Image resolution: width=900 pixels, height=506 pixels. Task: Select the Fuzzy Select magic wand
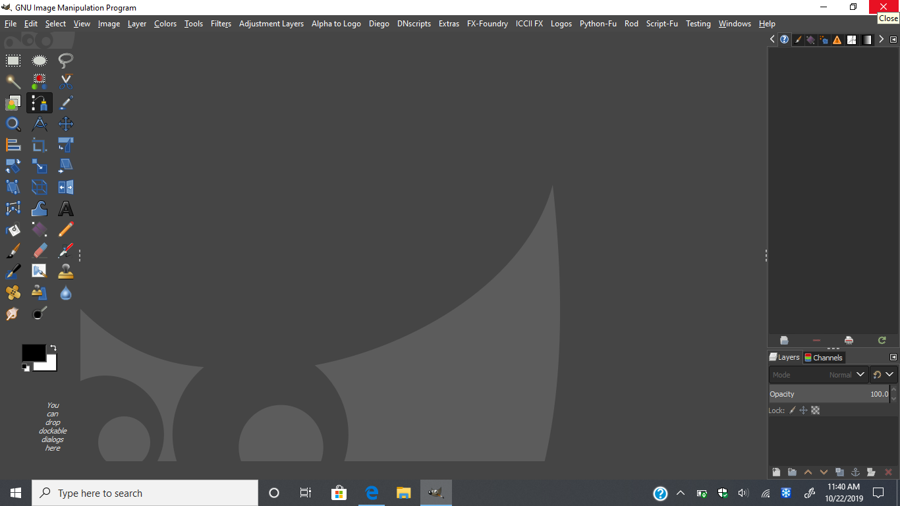click(x=13, y=82)
